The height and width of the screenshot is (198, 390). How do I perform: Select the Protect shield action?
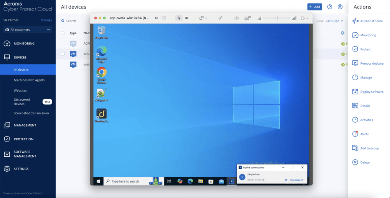(361, 49)
